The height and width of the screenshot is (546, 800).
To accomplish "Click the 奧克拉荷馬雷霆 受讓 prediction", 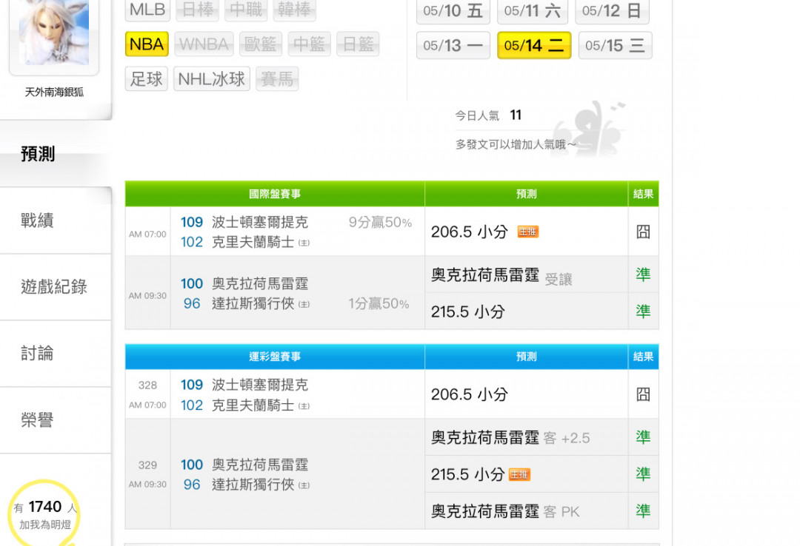I will (501, 276).
